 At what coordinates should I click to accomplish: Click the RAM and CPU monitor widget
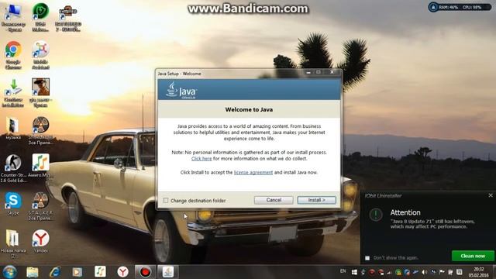tap(460, 7)
